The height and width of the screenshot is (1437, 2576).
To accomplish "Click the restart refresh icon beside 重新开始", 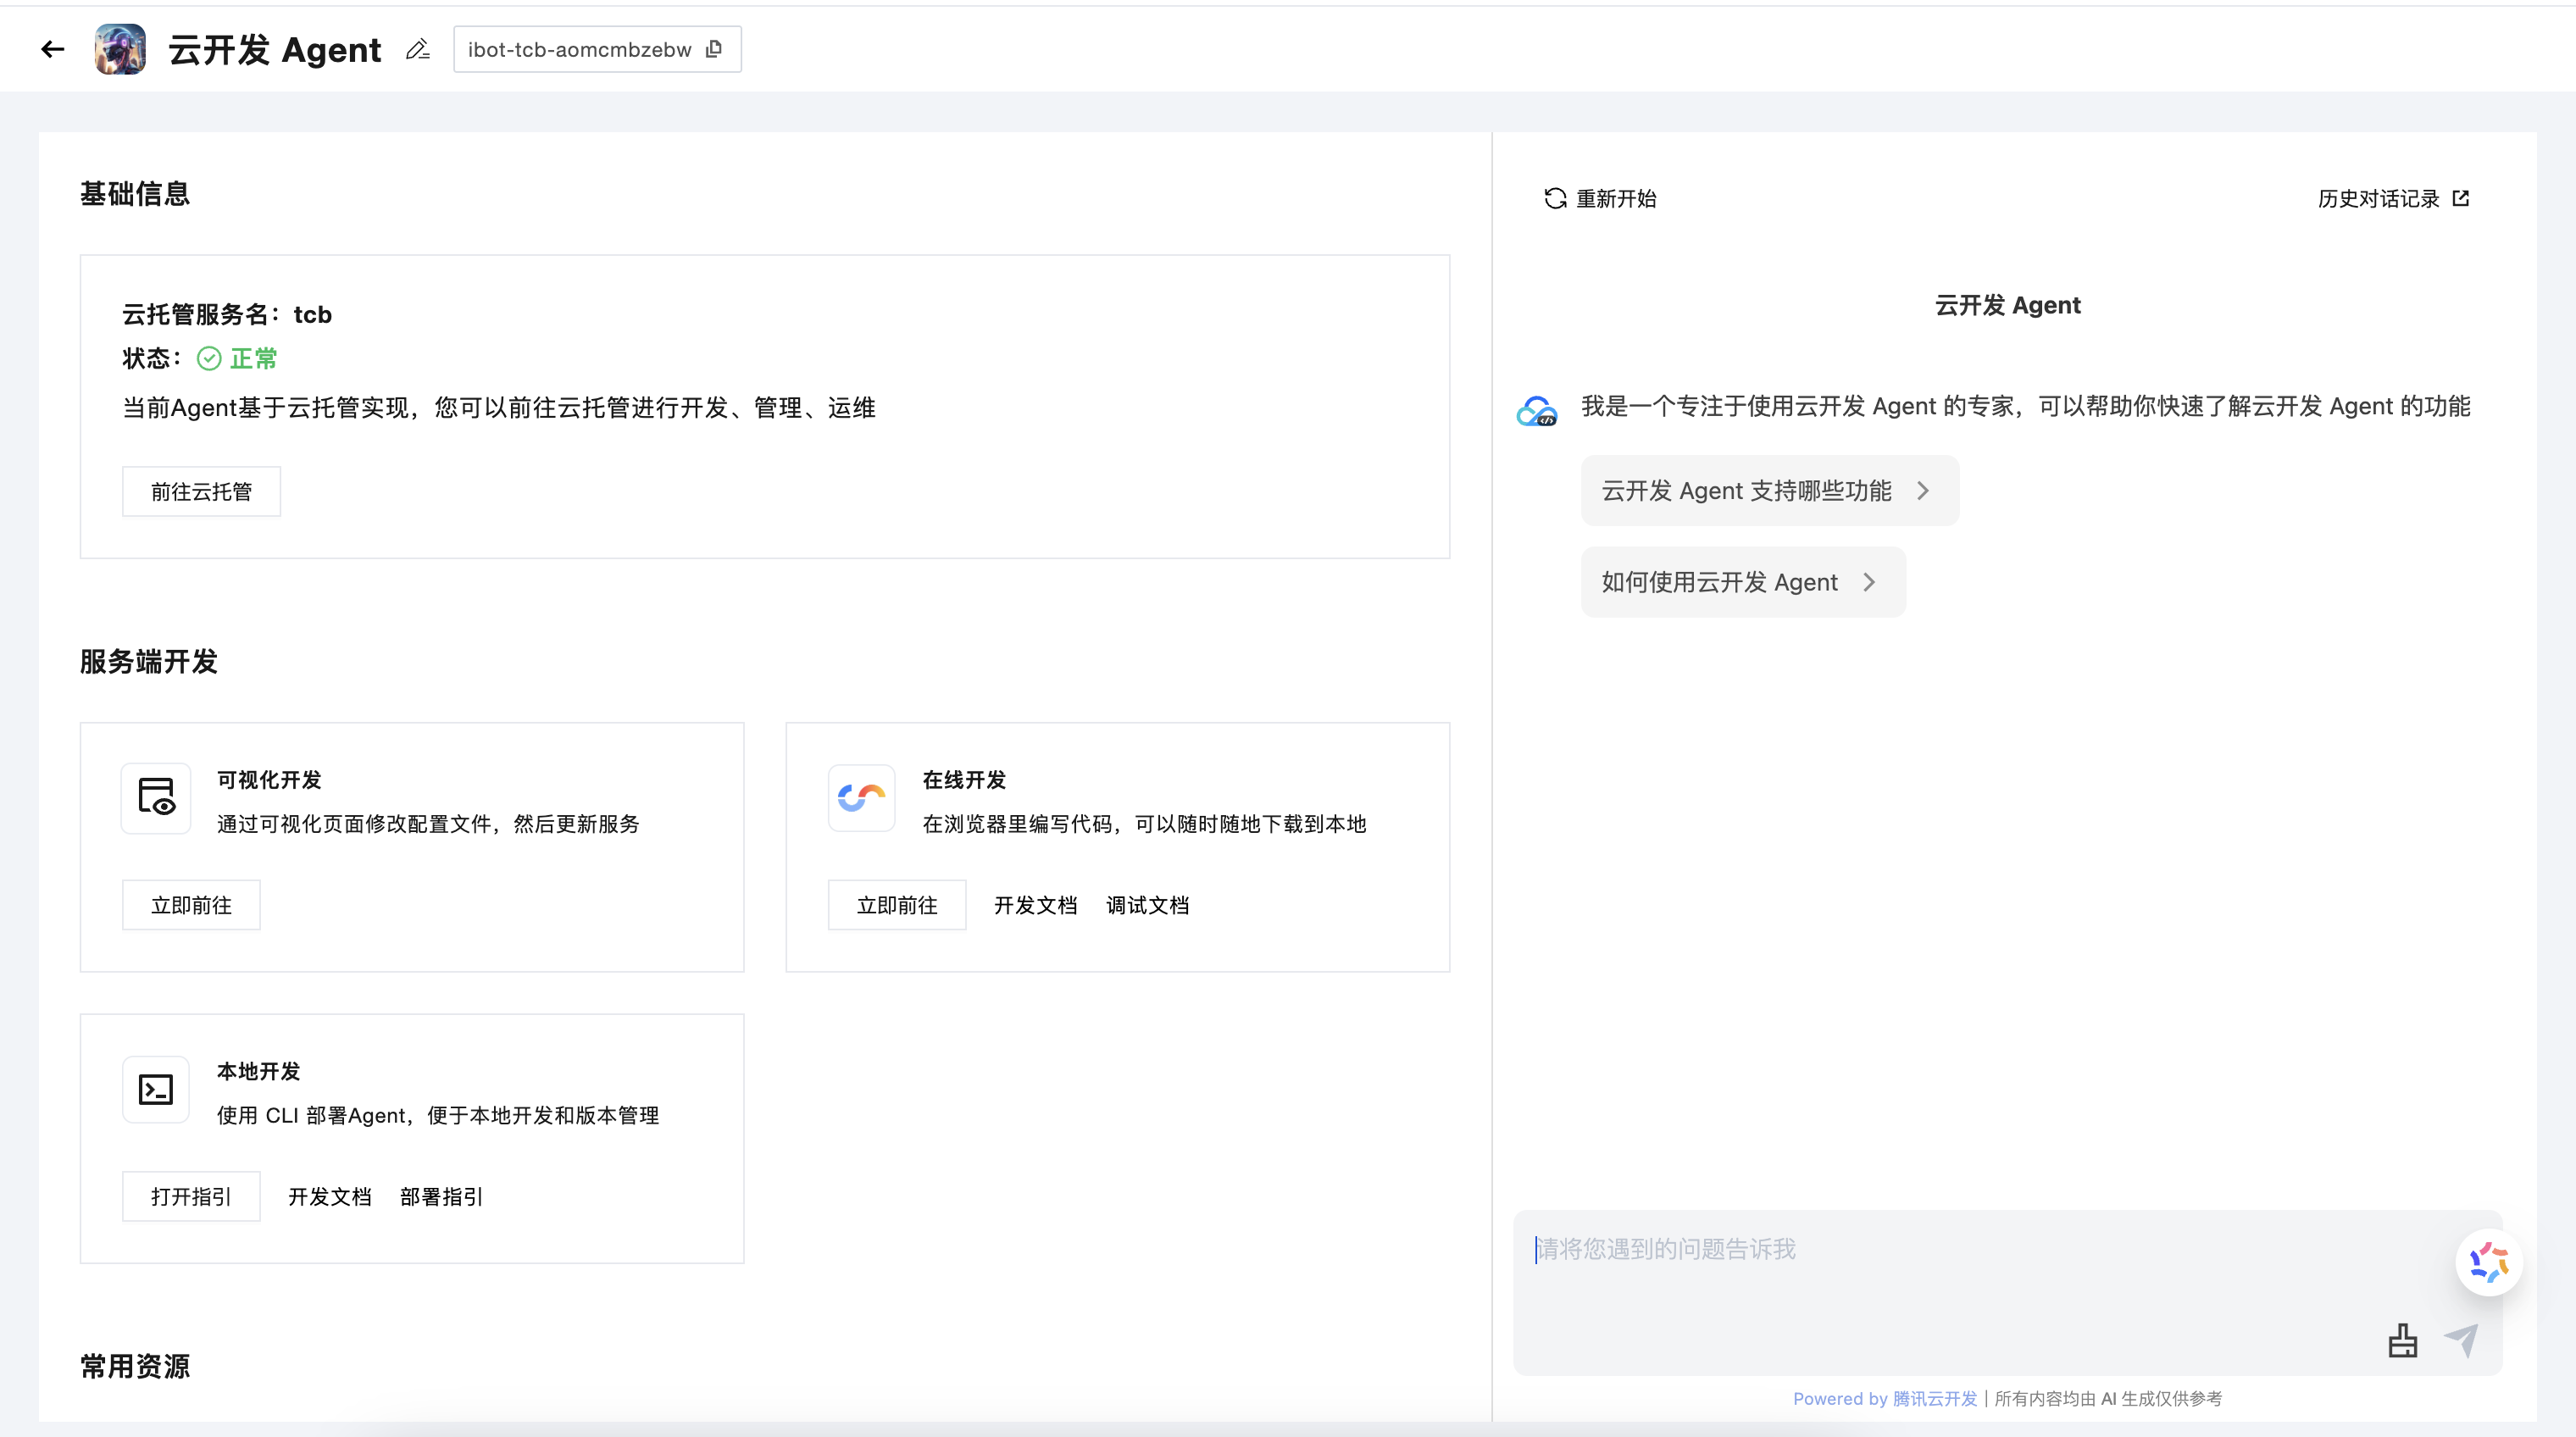I will tap(1555, 199).
